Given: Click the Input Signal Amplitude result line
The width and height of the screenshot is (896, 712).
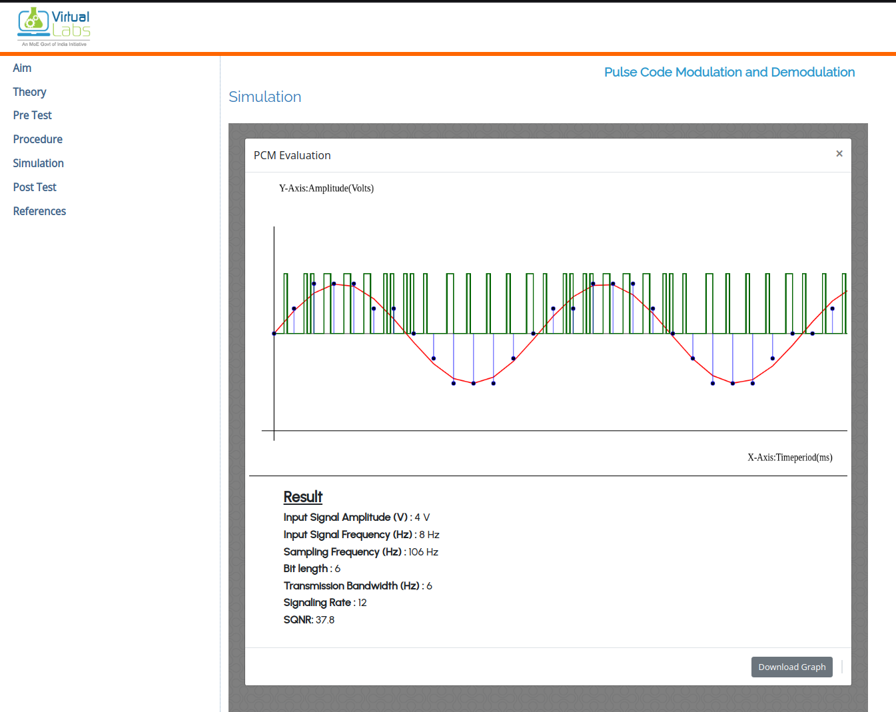Looking at the screenshot, I should tap(356, 518).
